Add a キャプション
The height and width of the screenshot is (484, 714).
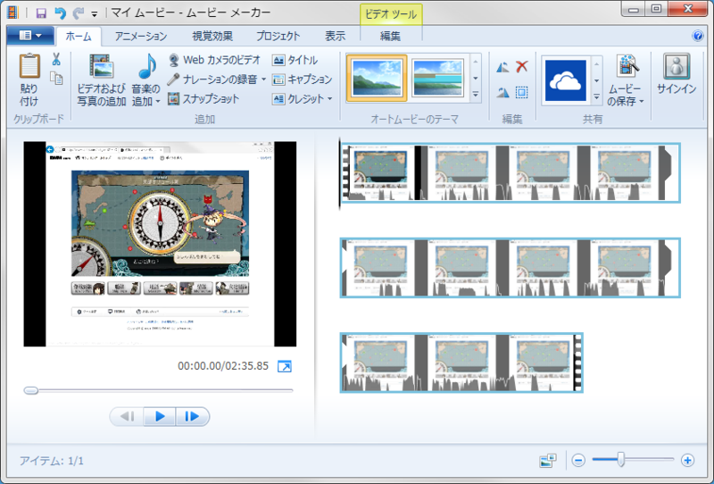[x=303, y=79]
